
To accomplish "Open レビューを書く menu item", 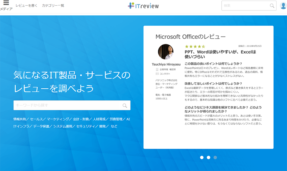I will (26, 6).
